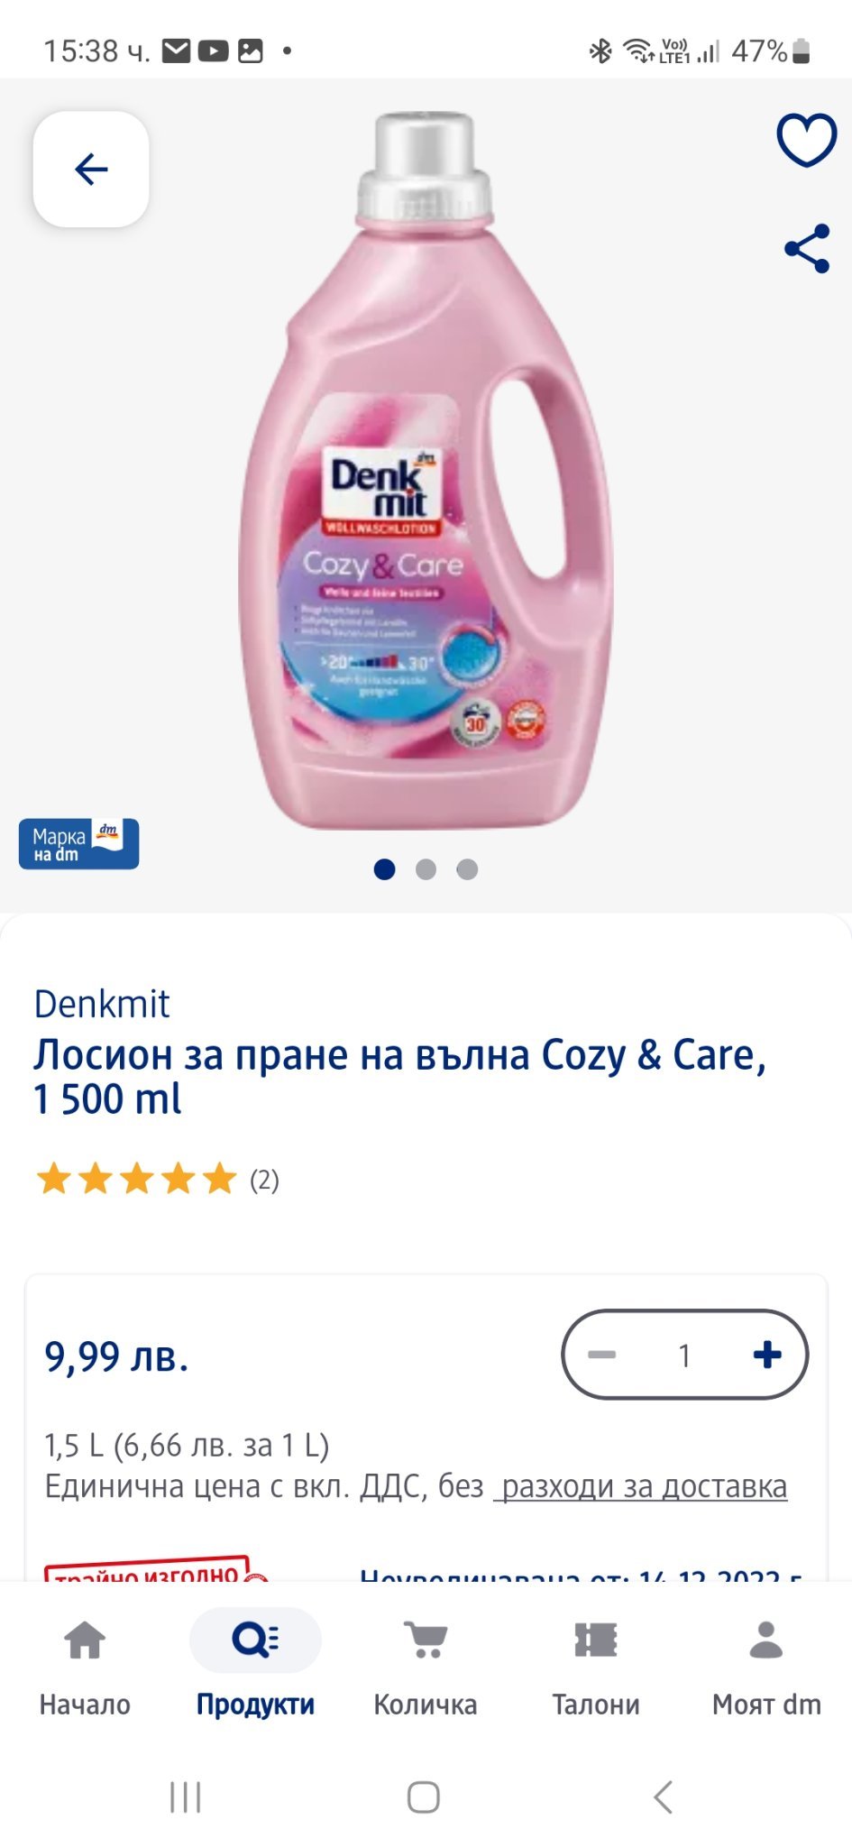Image resolution: width=852 pixels, height=1847 pixels.
Task: Open the Denkmit brand link
Action: click(102, 1004)
